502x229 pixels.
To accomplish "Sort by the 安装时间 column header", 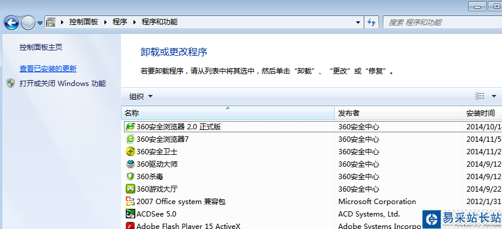I will pos(482,113).
